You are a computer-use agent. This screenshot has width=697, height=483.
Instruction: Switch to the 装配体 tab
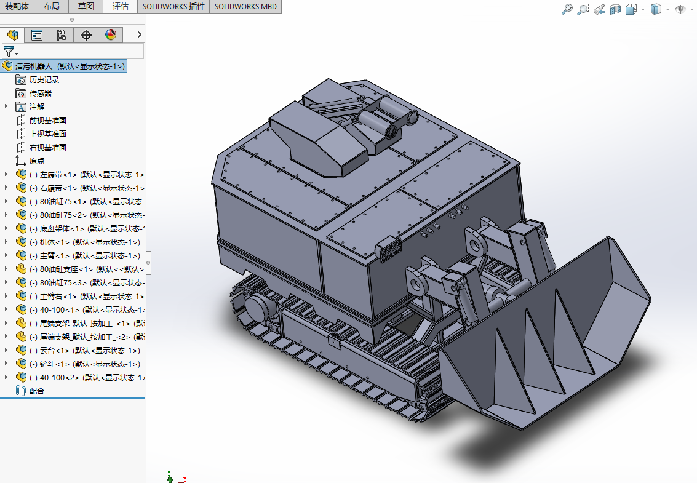[17, 6]
